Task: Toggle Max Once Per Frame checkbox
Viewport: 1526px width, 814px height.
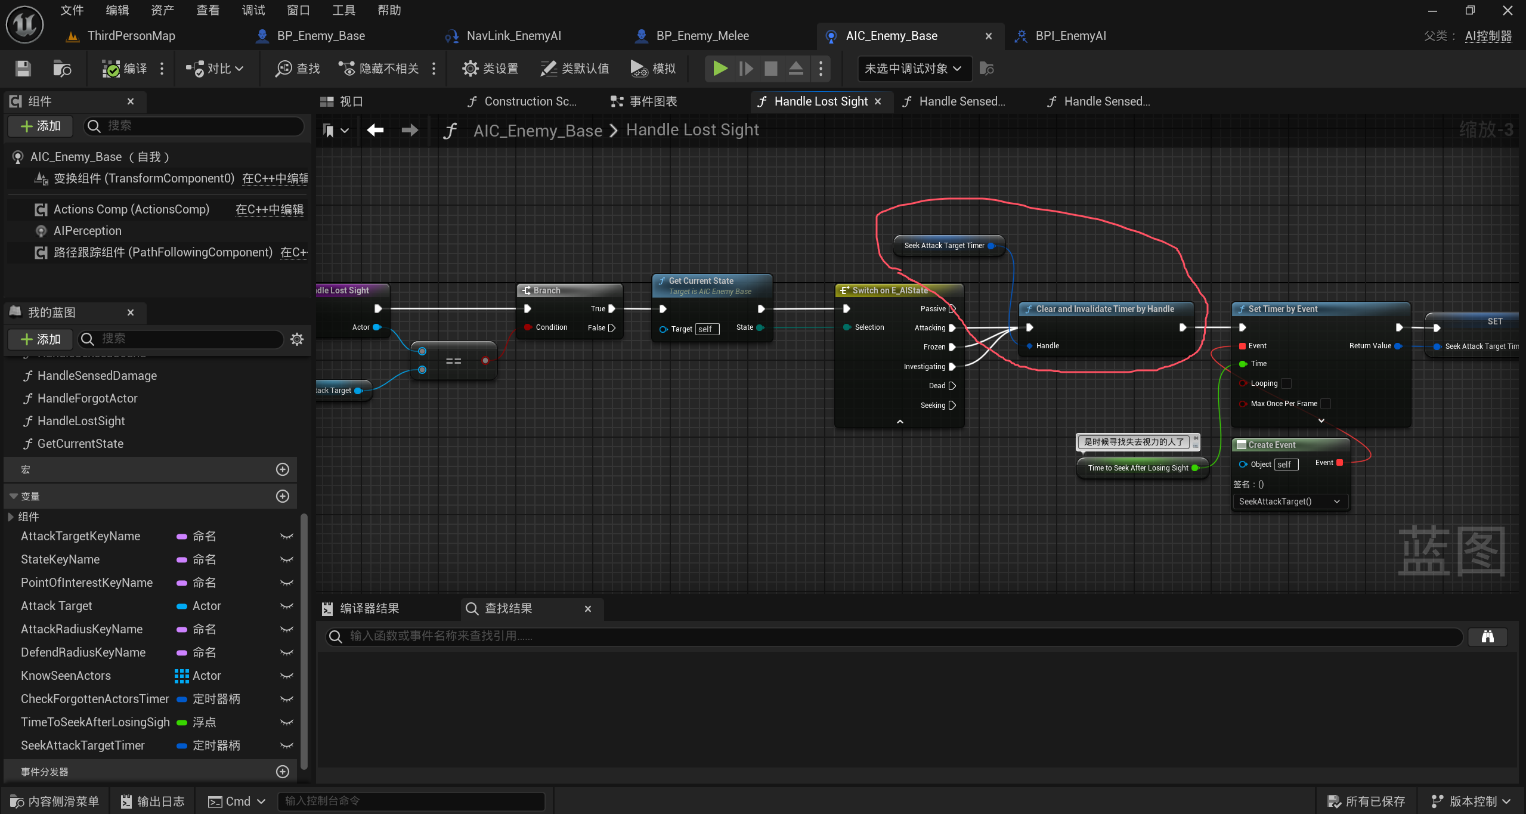Action: pos(1326,404)
